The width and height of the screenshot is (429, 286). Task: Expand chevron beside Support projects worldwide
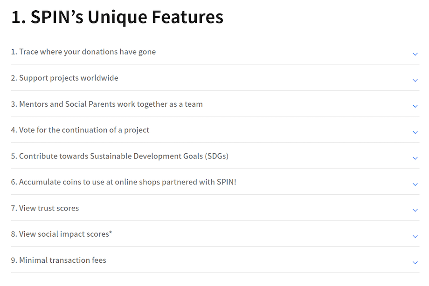click(415, 81)
